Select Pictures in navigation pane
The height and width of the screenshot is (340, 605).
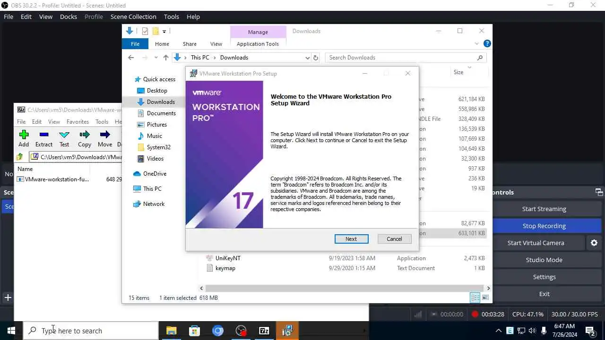coord(152,125)
